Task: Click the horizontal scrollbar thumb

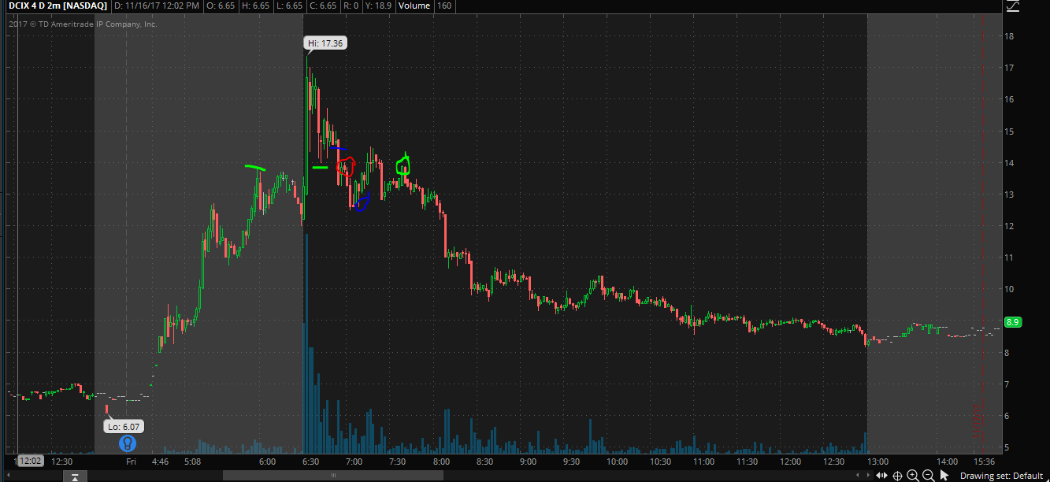Action: (x=332, y=476)
